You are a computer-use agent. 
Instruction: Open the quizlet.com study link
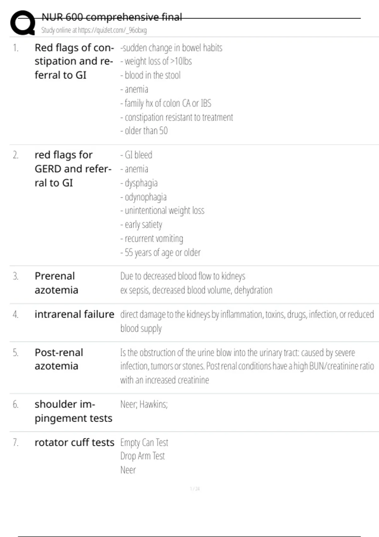tap(94, 30)
